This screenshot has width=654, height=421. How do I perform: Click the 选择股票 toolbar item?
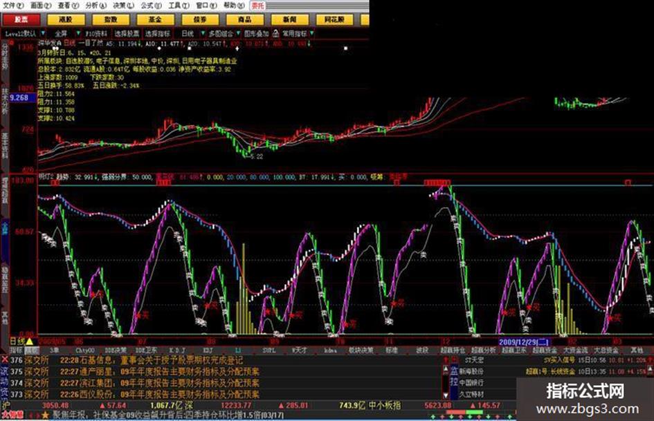[127, 33]
